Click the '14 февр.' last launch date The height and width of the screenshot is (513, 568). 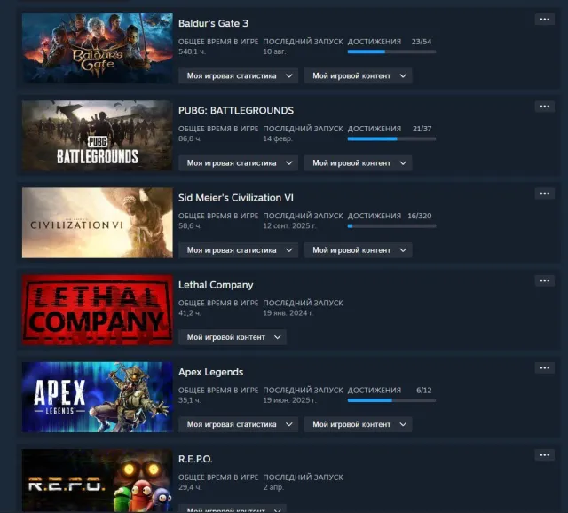[278, 138]
